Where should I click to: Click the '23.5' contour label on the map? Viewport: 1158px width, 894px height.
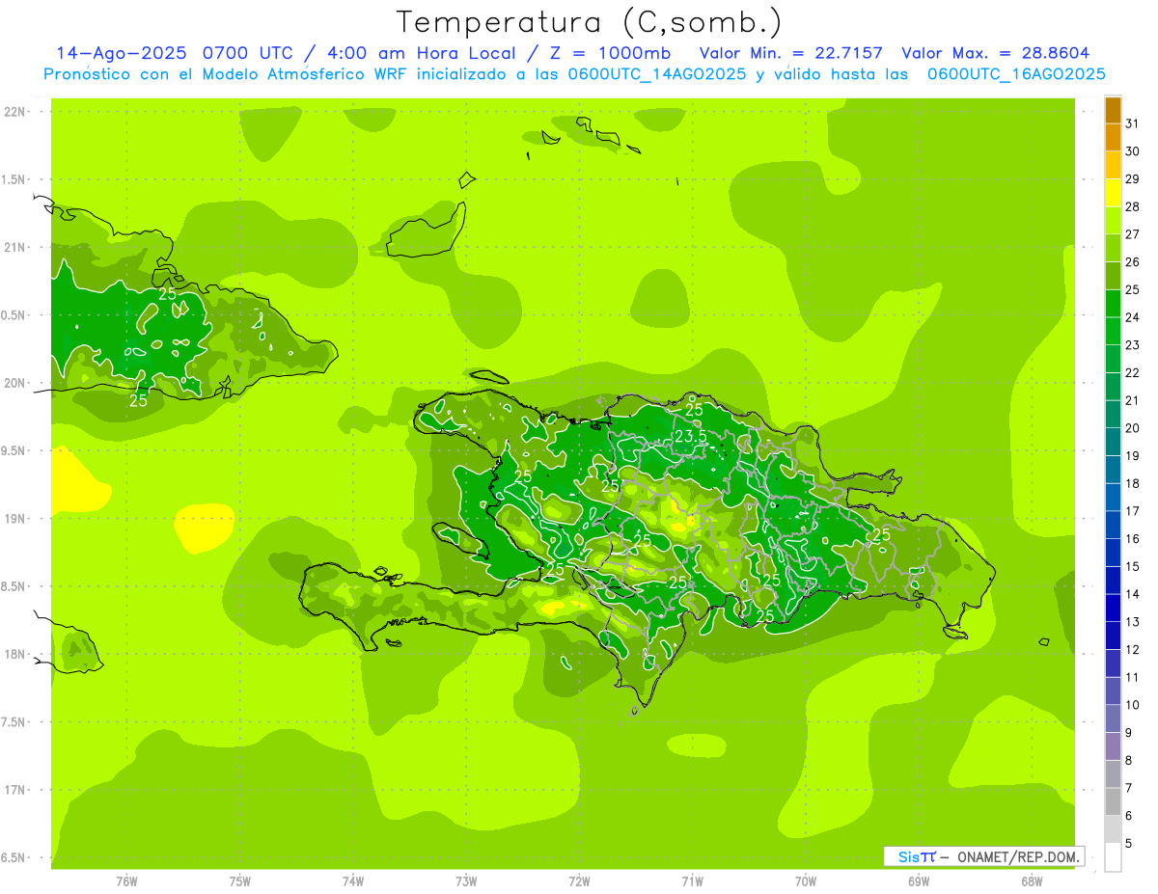click(690, 437)
